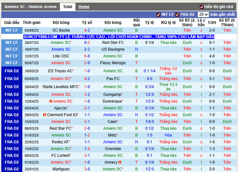Click the 2-2 score against US Boulogne
Screen dimensions: 238x172
(87, 49)
